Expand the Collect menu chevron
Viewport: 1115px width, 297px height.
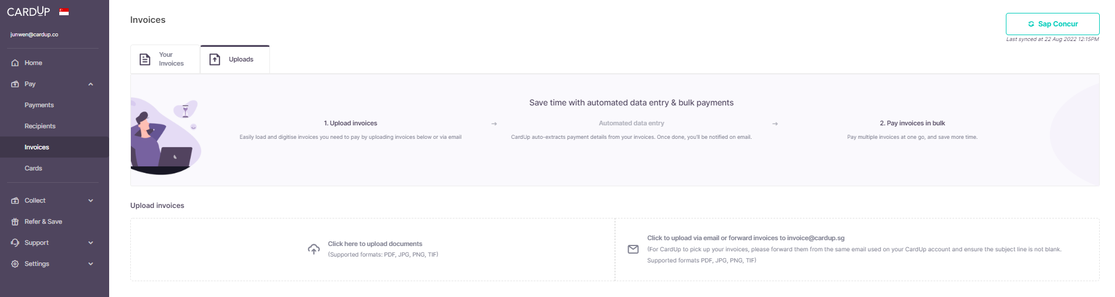coord(91,201)
